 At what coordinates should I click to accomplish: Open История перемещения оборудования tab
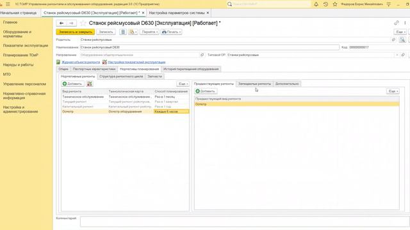(191, 69)
